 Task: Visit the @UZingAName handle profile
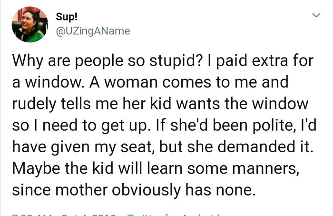(x=93, y=31)
